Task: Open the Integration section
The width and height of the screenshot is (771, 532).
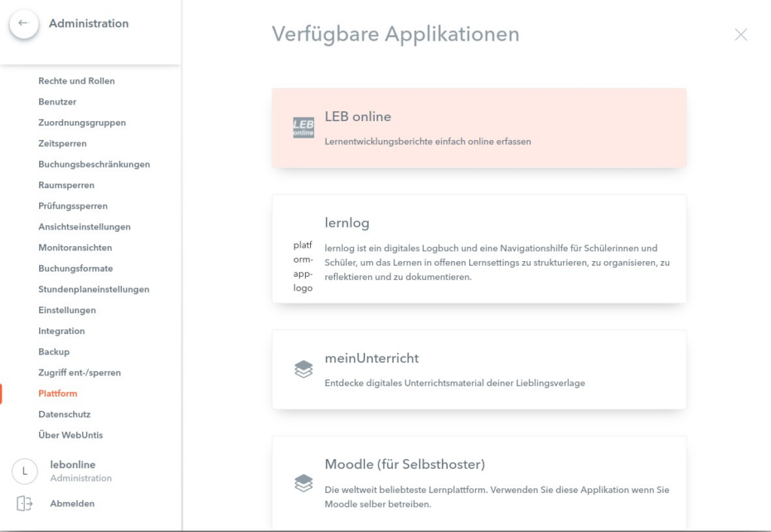Action: click(x=62, y=331)
